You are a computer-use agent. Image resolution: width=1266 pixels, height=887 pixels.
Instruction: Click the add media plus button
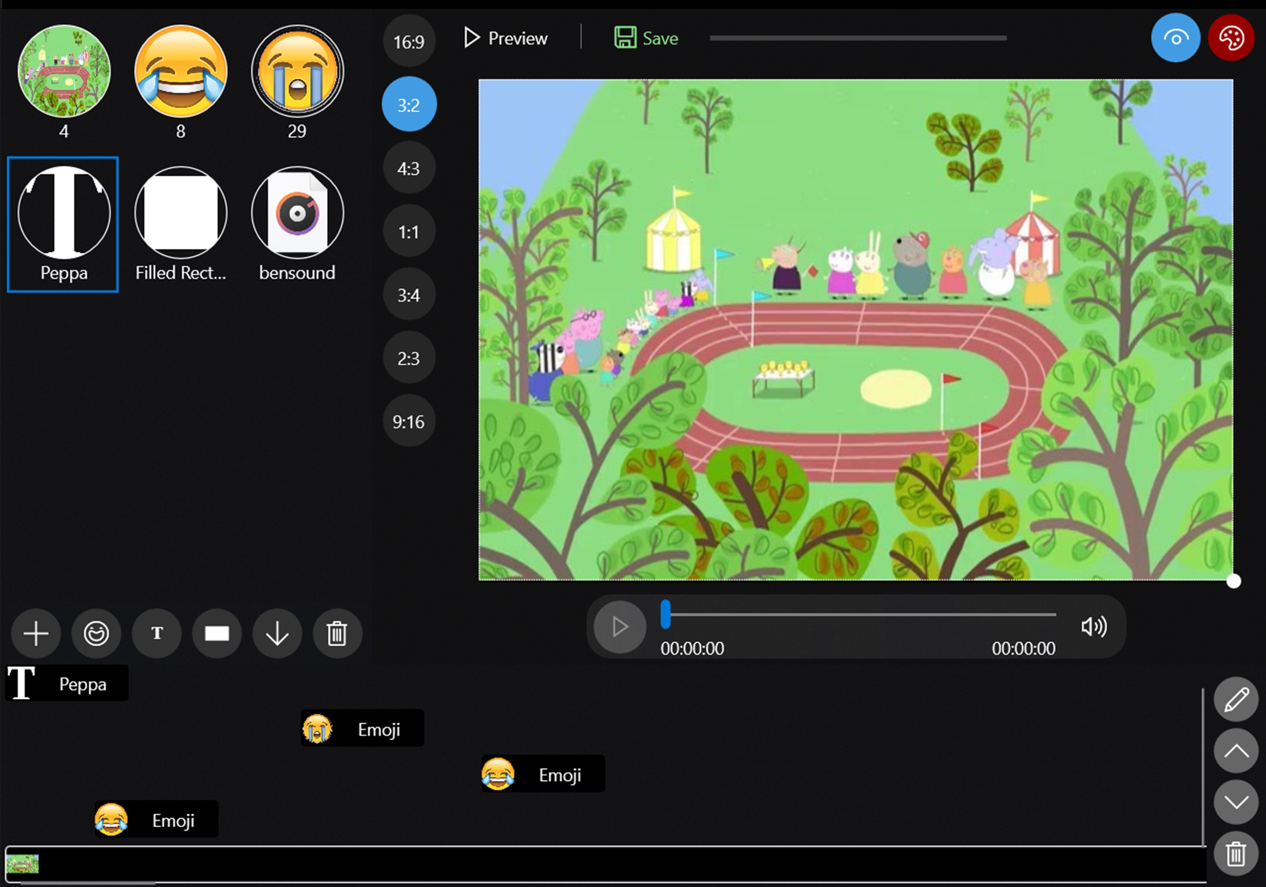(36, 633)
